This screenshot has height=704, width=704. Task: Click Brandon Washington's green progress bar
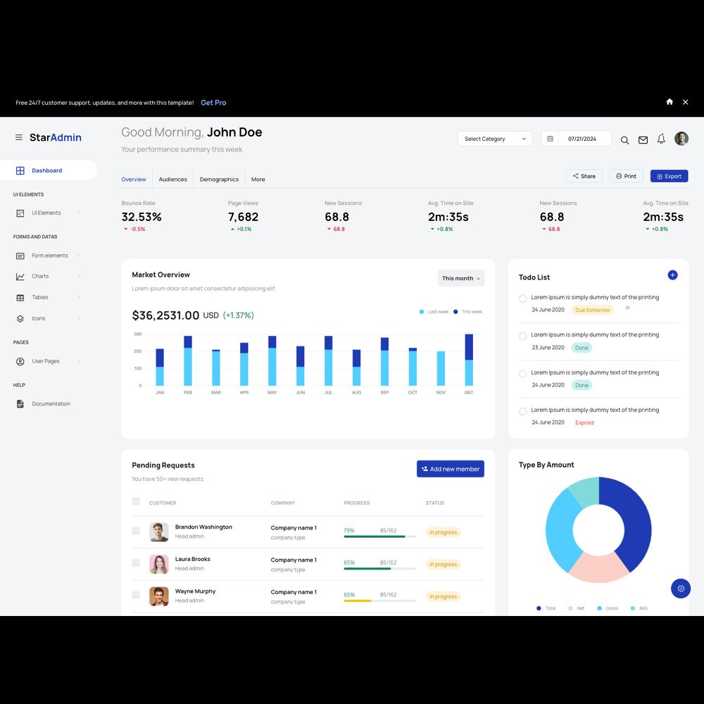(374, 536)
